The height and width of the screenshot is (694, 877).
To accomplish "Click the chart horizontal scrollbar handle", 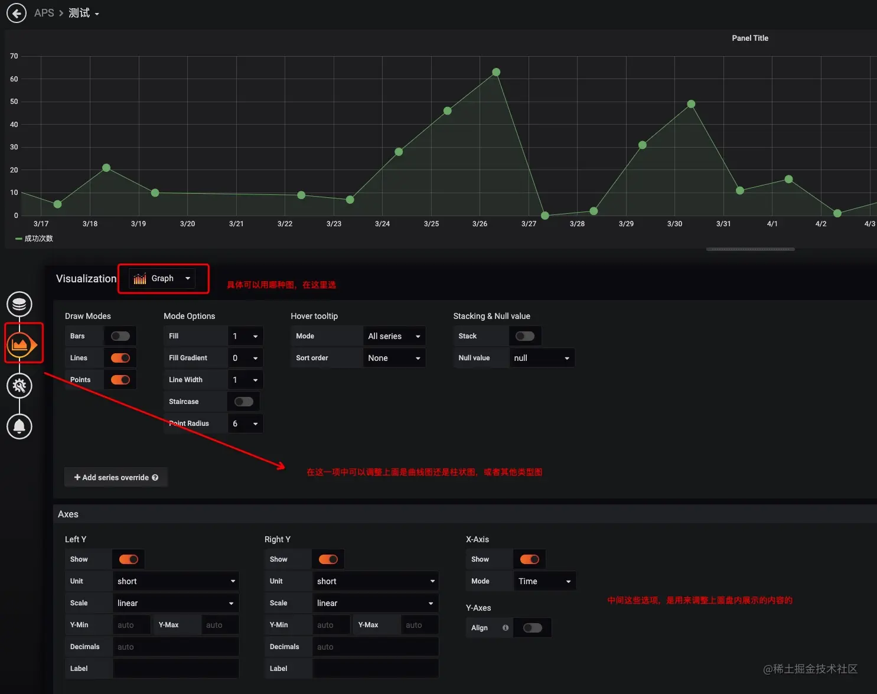I will click(751, 249).
